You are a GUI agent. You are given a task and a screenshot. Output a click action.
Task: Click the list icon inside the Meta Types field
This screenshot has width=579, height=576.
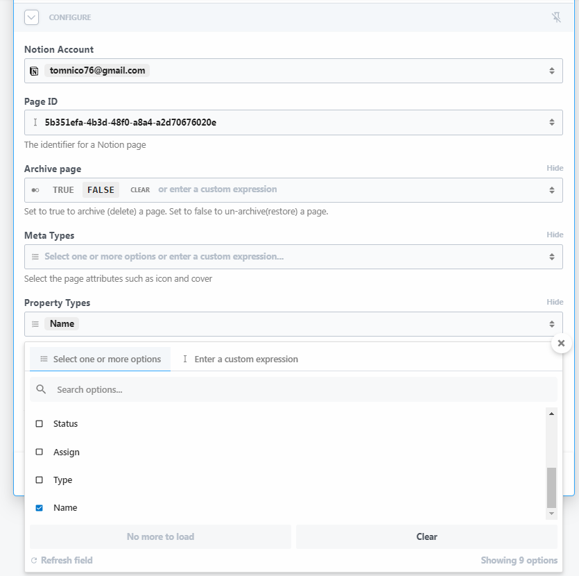tap(36, 257)
